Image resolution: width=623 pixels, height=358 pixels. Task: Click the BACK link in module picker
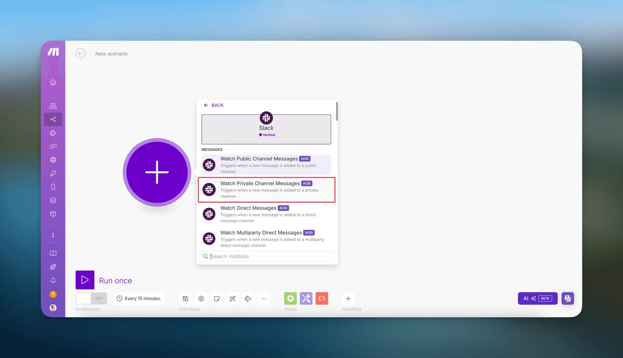214,105
